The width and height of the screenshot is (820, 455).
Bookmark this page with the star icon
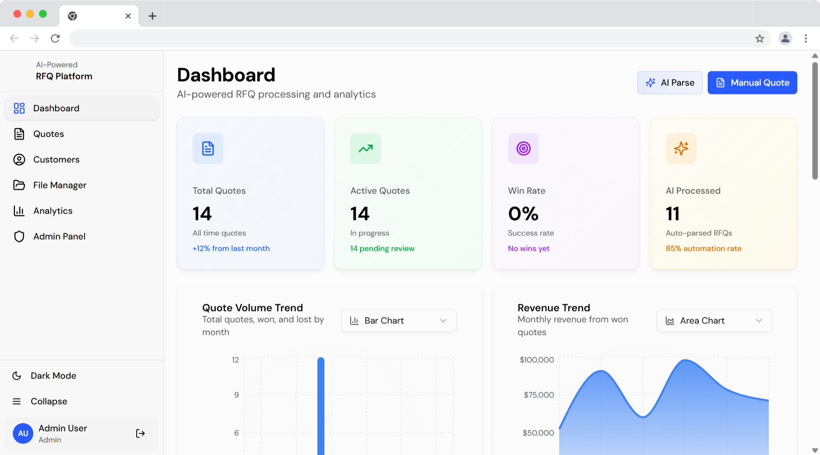759,38
